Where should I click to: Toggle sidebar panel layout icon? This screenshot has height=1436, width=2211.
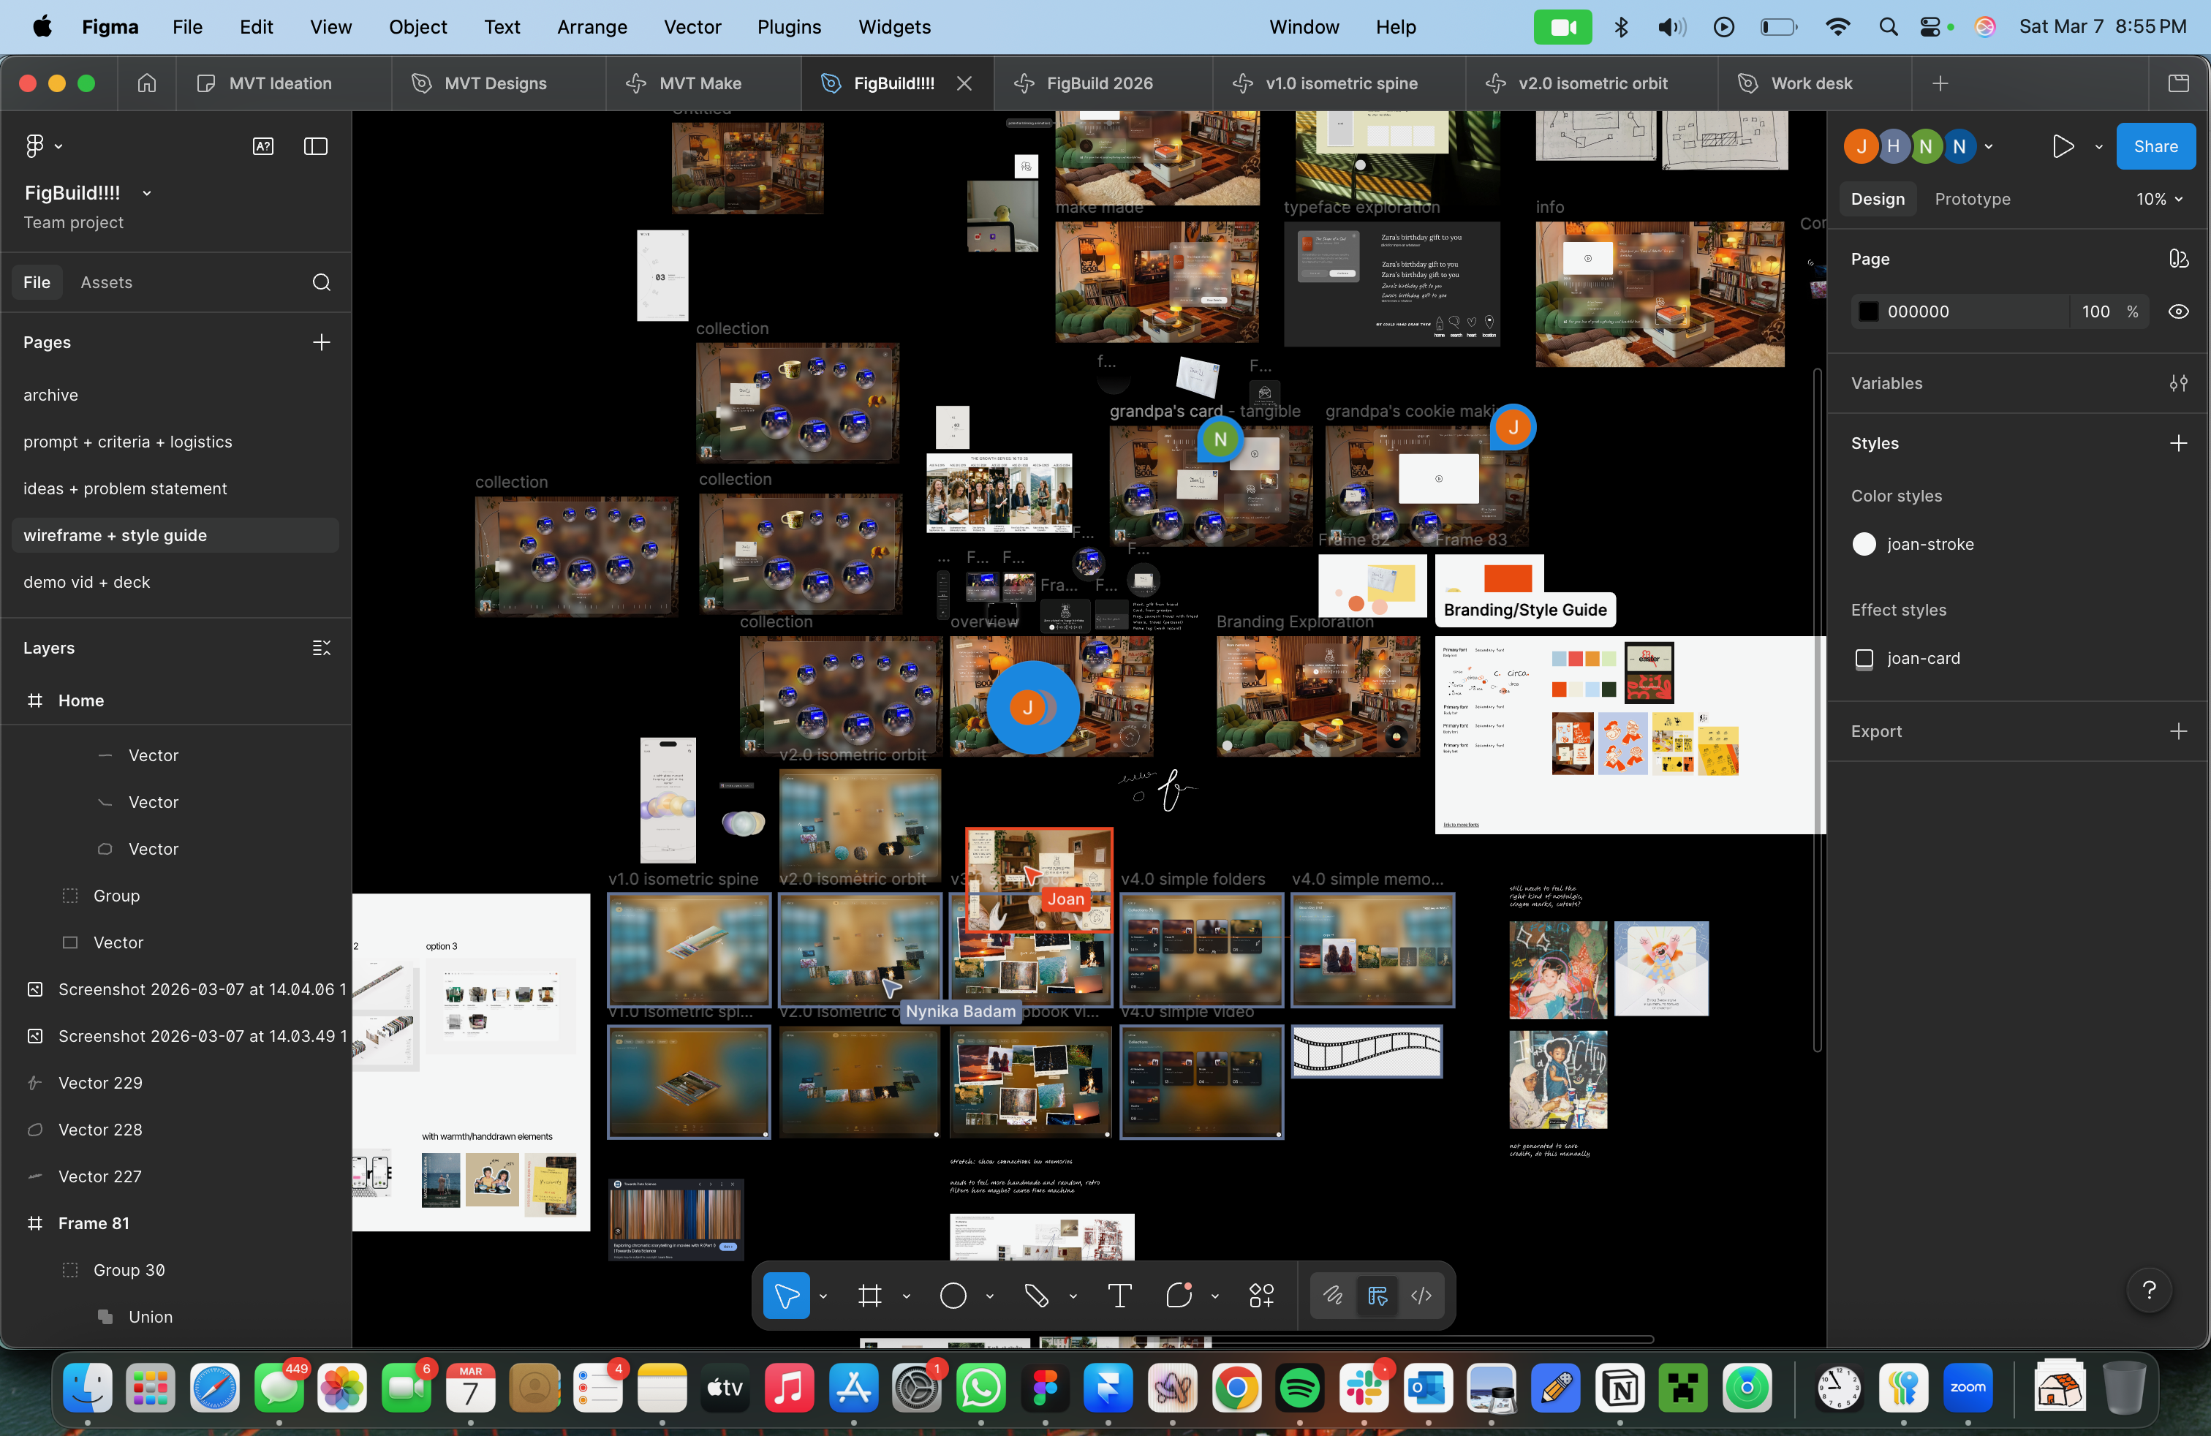316,146
